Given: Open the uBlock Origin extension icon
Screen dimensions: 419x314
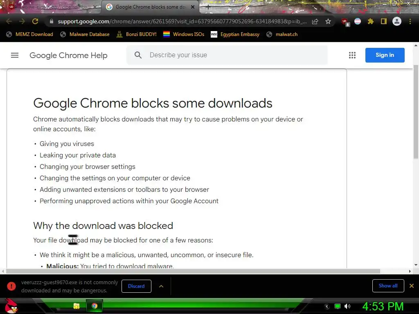Looking at the screenshot, I should (345, 22).
